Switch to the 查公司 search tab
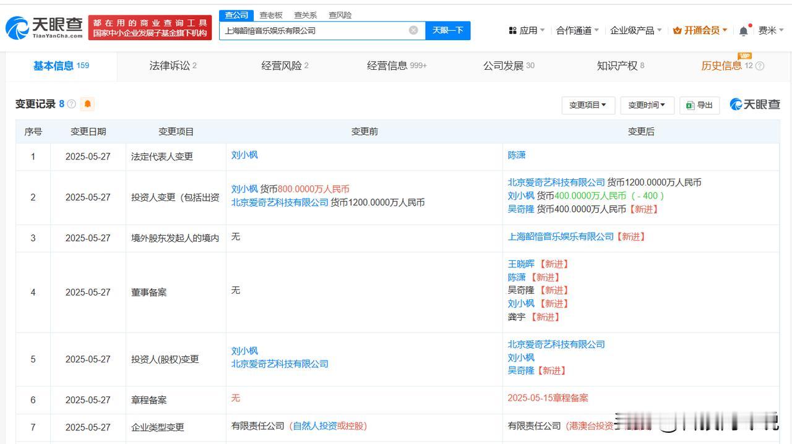This screenshot has width=792, height=444. click(236, 15)
